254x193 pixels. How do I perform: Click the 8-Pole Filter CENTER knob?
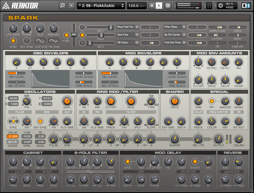pyautogui.click(x=70, y=161)
